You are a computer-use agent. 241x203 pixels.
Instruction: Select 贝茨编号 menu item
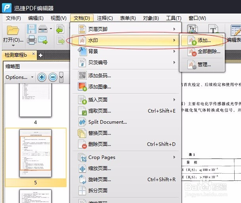(125, 62)
